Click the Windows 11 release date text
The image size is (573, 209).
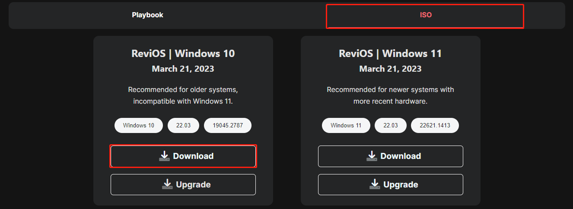390,69
